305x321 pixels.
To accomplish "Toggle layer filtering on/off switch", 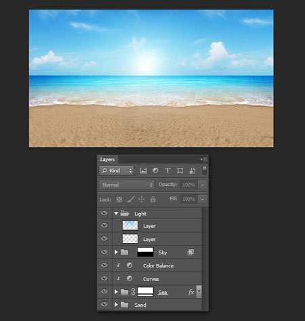I will click(204, 170).
